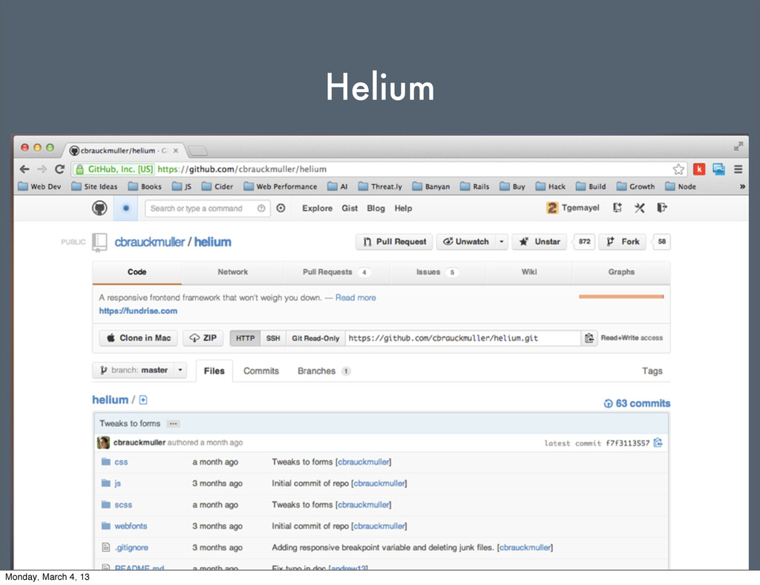Open the scss folder link
Image resolution: width=760 pixels, height=585 pixels.
(123, 505)
